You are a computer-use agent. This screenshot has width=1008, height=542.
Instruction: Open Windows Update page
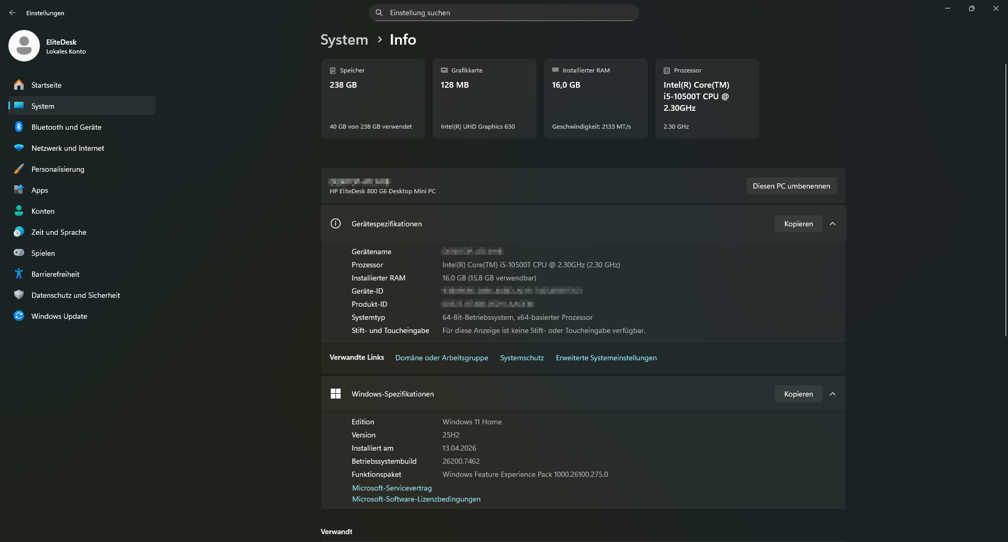[82, 316]
